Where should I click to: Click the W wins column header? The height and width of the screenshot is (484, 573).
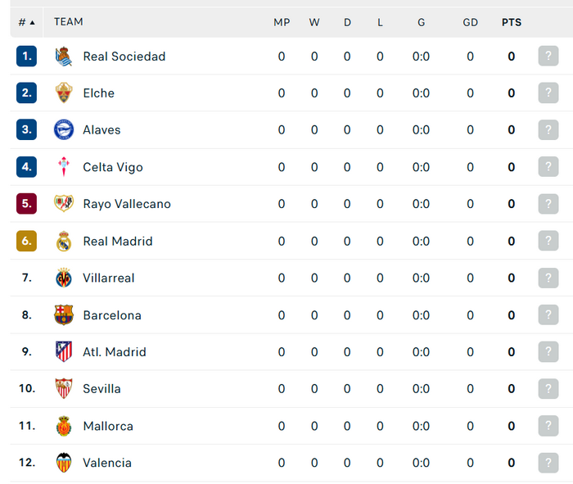tap(314, 23)
